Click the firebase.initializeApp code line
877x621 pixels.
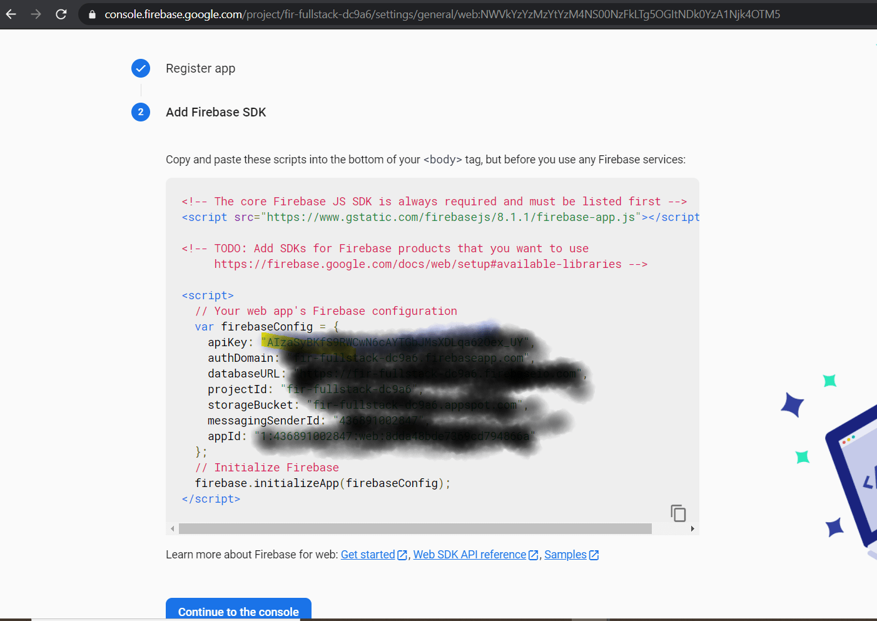(x=322, y=483)
